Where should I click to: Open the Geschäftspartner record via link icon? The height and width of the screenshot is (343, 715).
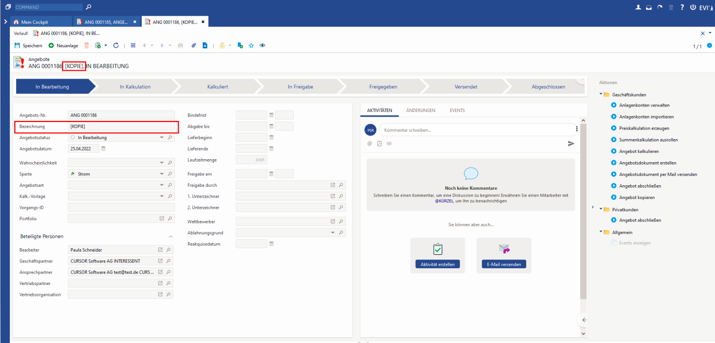click(x=160, y=261)
